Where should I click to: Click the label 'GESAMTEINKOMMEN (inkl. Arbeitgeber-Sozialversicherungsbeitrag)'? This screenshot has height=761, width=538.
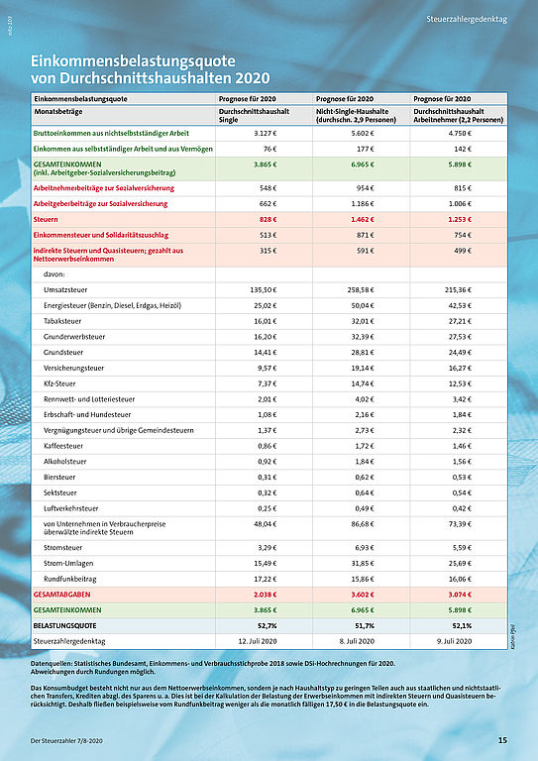[x=104, y=168]
